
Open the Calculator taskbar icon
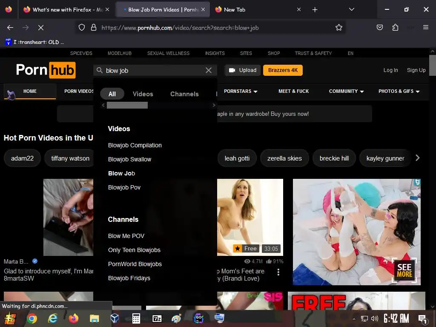point(136,318)
